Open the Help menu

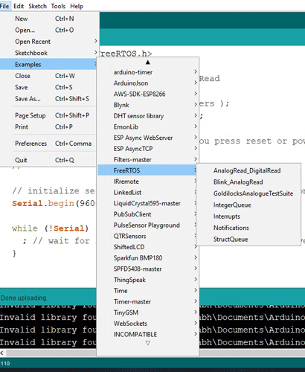(77, 6)
